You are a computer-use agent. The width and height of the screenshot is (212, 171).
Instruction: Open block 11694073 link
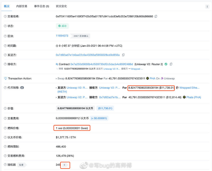(x=62, y=36)
